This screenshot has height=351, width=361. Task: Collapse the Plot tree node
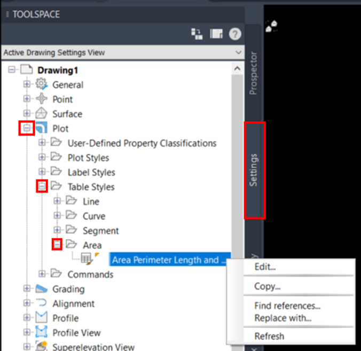click(27, 128)
